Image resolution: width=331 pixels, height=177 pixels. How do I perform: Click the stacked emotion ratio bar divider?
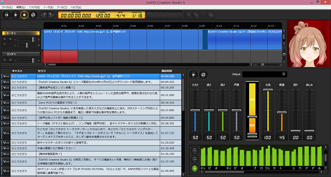pos(252,117)
